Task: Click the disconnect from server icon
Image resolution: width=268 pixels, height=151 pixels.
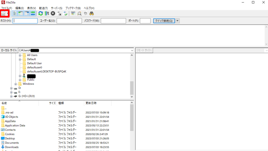Action: tap(59, 13)
